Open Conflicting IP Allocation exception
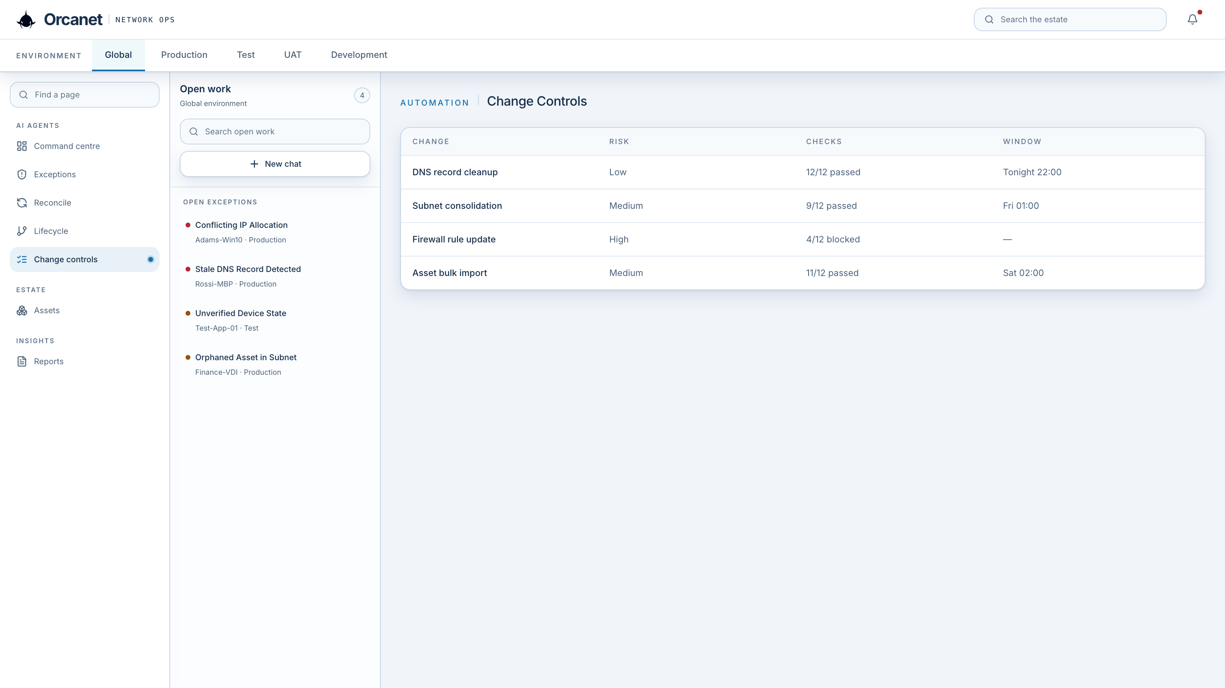Image resolution: width=1225 pixels, height=688 pixels. (275, 232)
